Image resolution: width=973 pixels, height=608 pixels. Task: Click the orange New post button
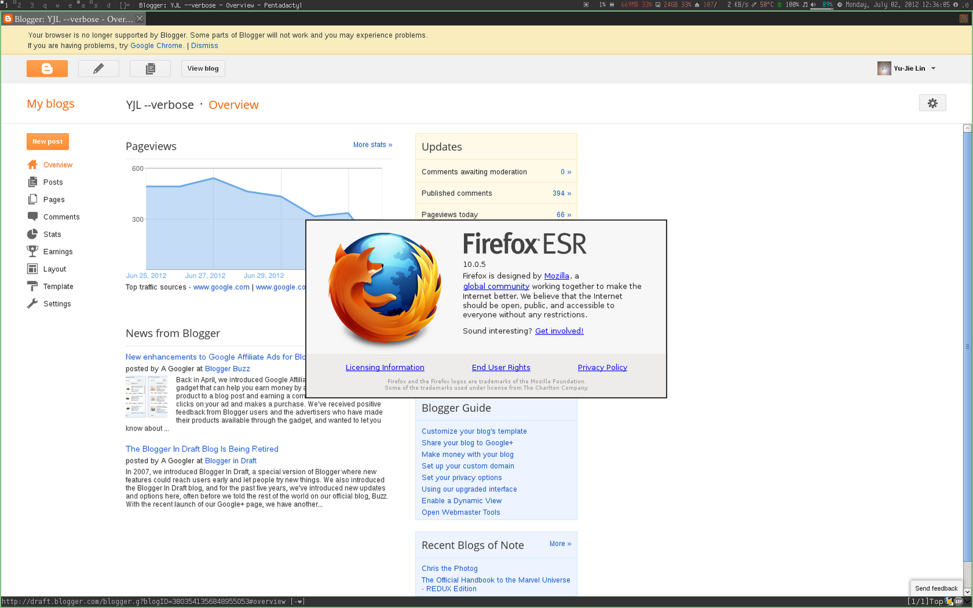47,142
